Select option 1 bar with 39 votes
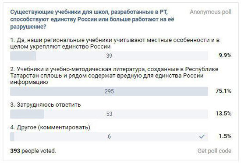 [x=109, y=55]
